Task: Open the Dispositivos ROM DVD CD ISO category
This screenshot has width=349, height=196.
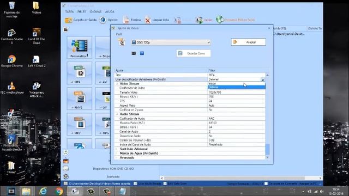Action: (x=113, y=169)
